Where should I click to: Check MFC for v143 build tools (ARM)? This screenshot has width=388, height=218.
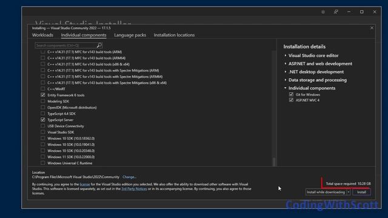coord(43,51)
